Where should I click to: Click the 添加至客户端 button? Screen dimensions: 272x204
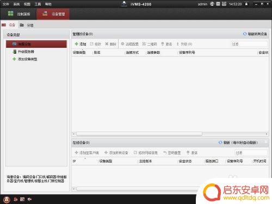[x=86, y=153]
